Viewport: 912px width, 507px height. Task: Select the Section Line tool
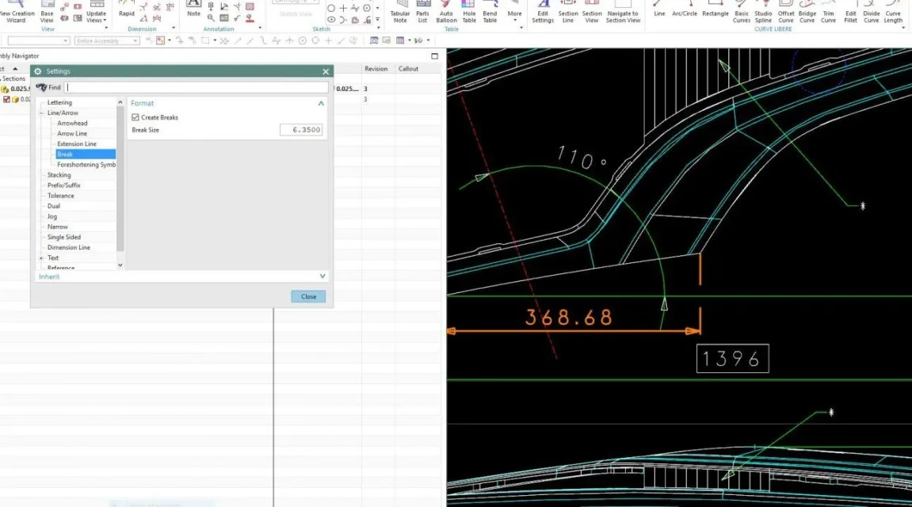[567, 12]
